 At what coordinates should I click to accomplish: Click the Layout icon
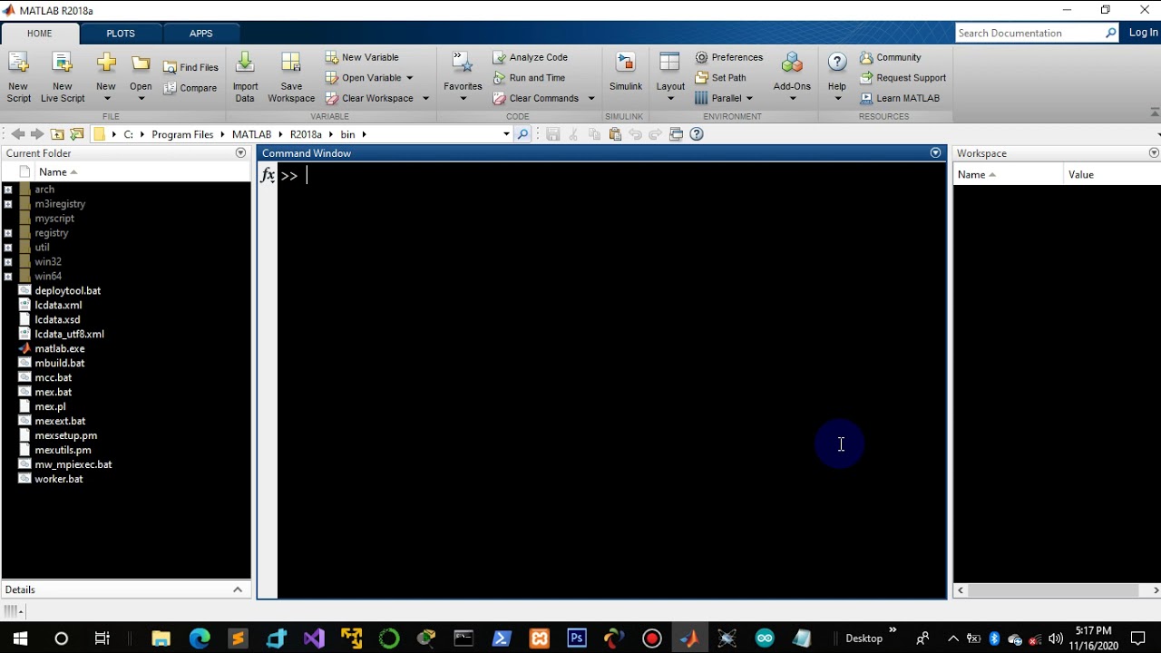(x=670, y=63)
